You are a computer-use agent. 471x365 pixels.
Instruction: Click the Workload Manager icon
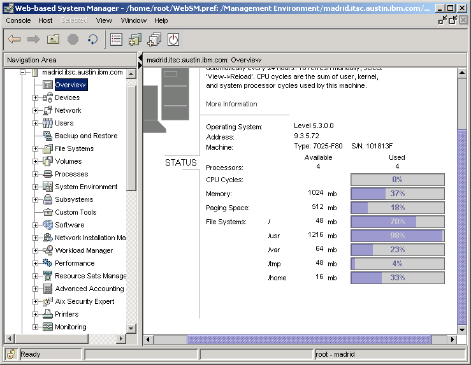48,250
